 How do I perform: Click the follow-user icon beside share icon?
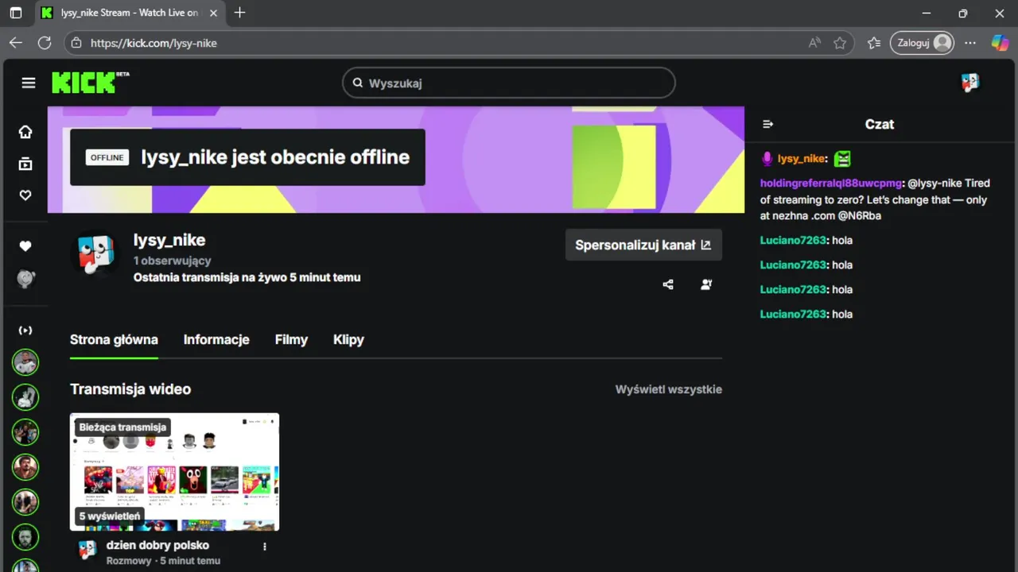pyautogui.click(x=706, y=284)
